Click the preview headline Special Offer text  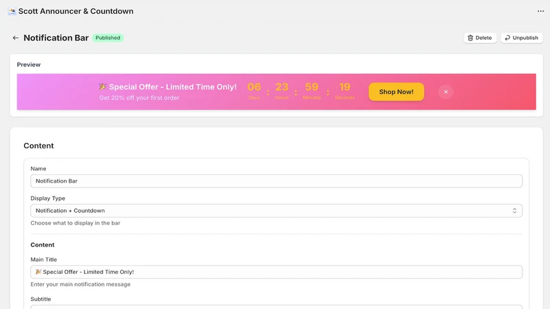168,87
